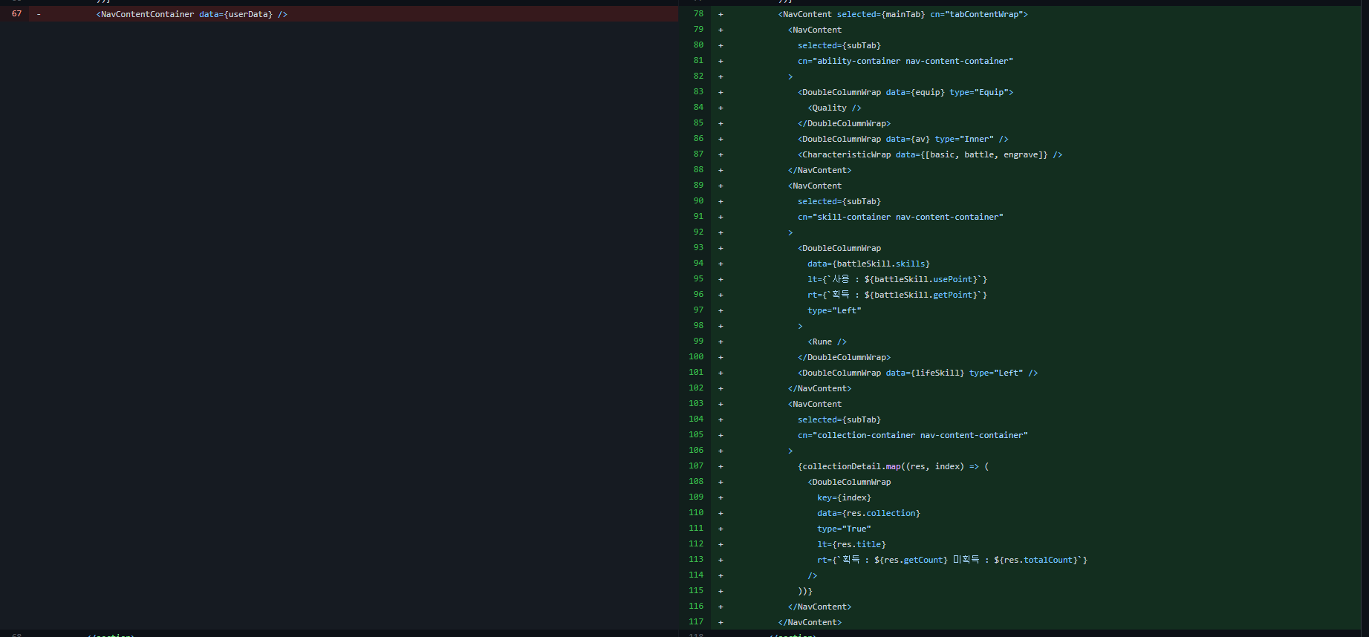
Task: Click line number 67 in left diff pane
Action: tap(16, 14)
